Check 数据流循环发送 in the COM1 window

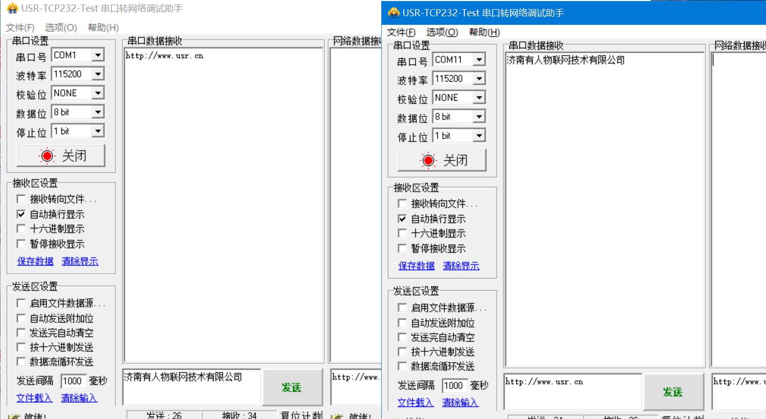click(x=21, y=362)
